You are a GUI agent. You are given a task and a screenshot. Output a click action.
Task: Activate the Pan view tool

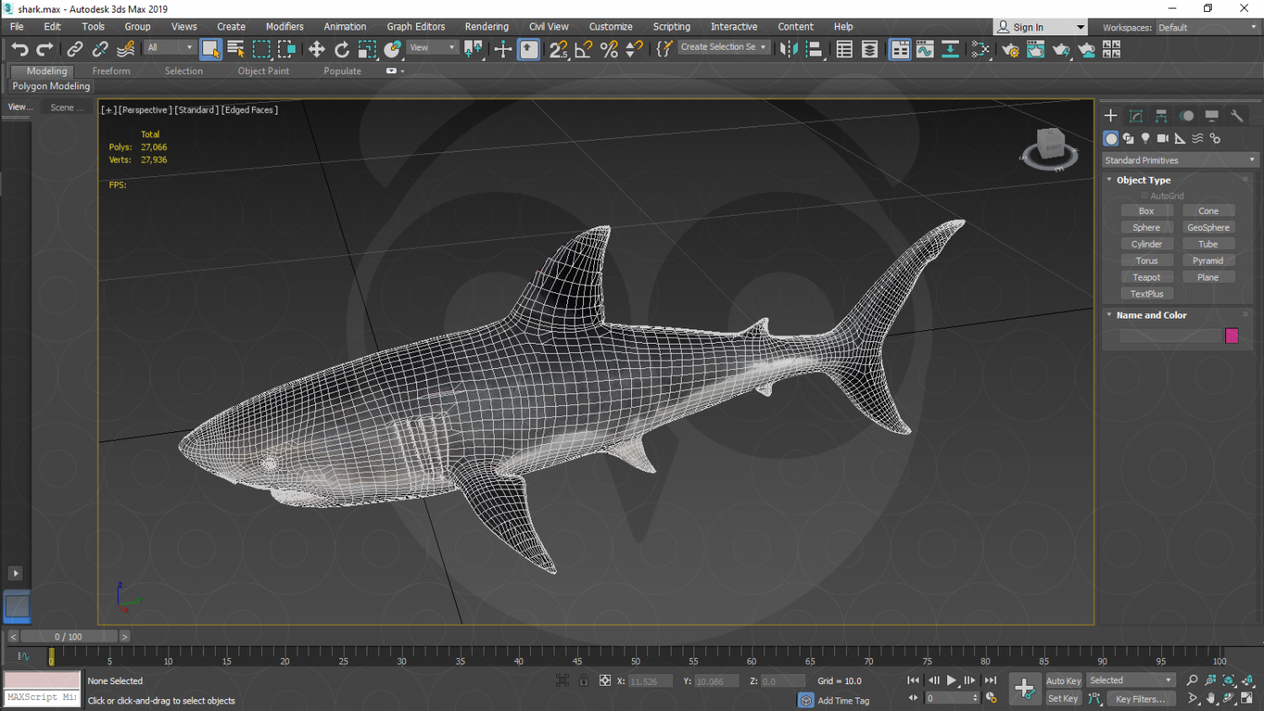[1210, 698]
